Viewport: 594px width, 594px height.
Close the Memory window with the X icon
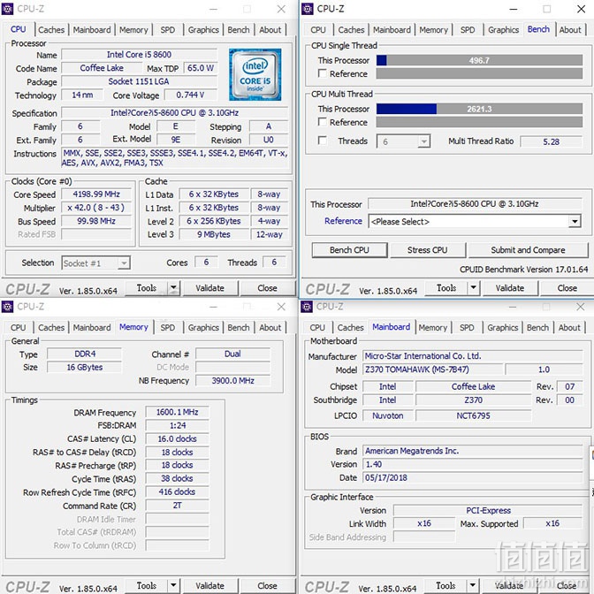pos(281,307)
